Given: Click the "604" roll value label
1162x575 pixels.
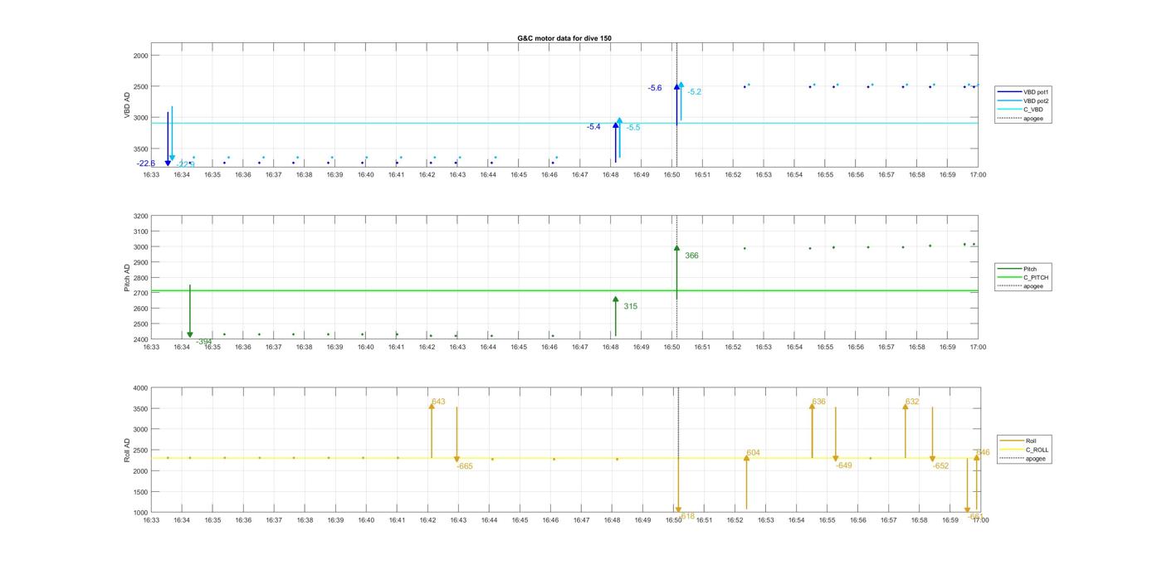Looking at the screenshot, I should coord(753,453).
